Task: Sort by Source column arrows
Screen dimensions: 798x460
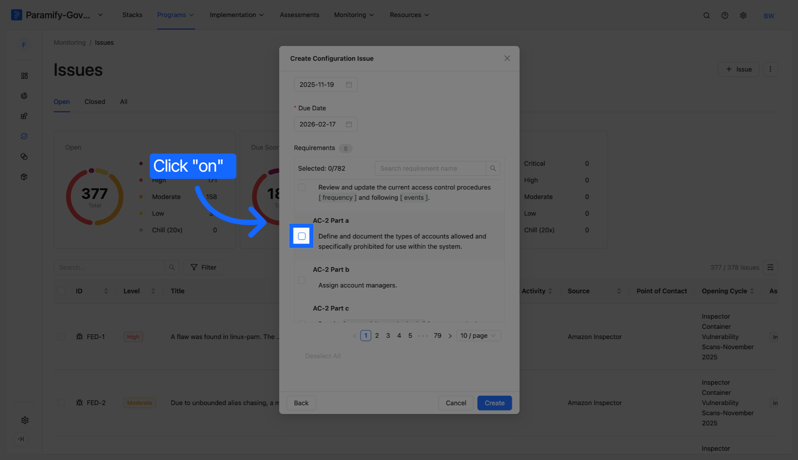Action: (x=619, y=291)
